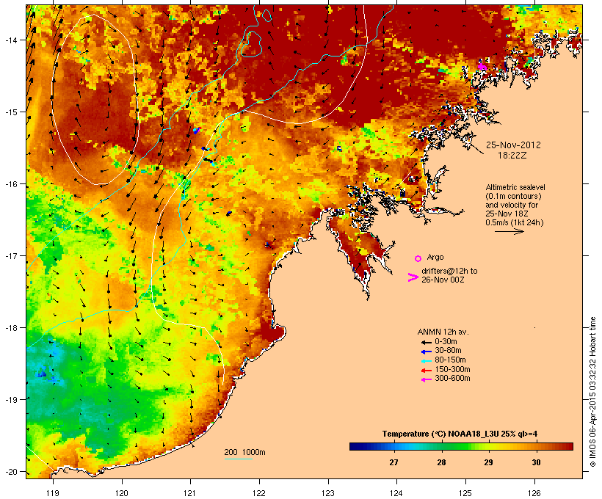Click the date label 25-Nov-2012

[x=513, y=145]
